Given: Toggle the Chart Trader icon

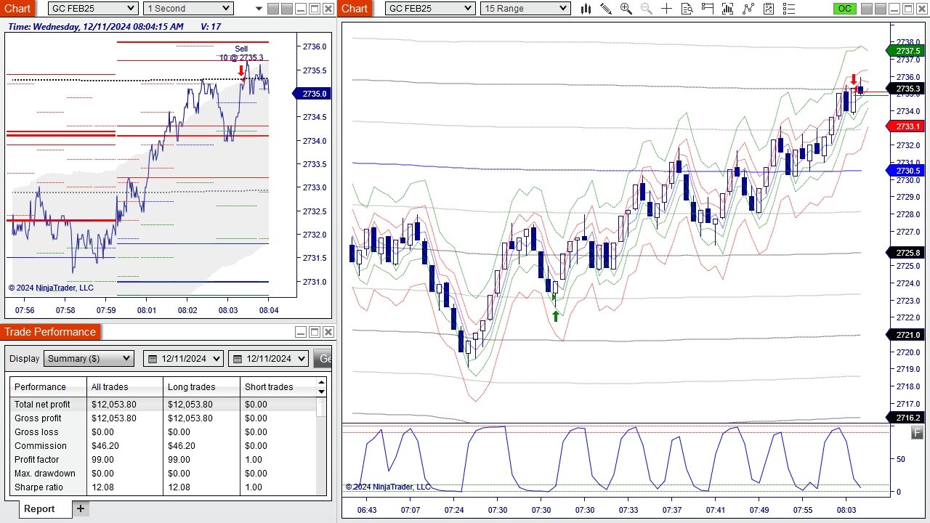Looking at the screenshot, I should click(x=708, y=9).
